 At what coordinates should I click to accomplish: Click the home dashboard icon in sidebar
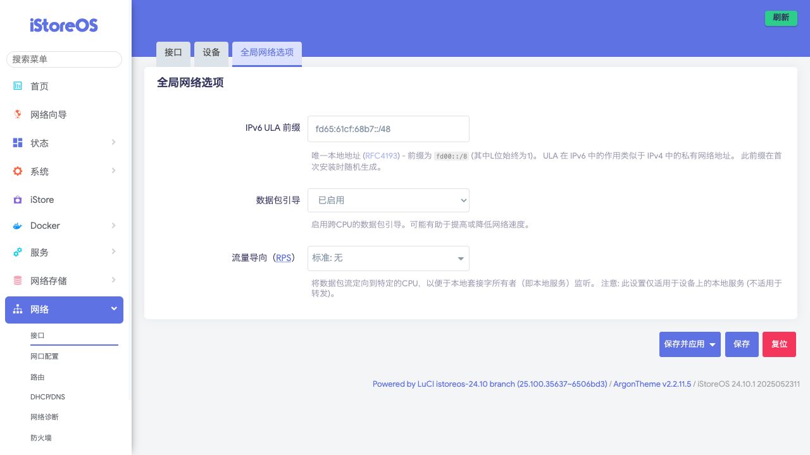[18, 86]
